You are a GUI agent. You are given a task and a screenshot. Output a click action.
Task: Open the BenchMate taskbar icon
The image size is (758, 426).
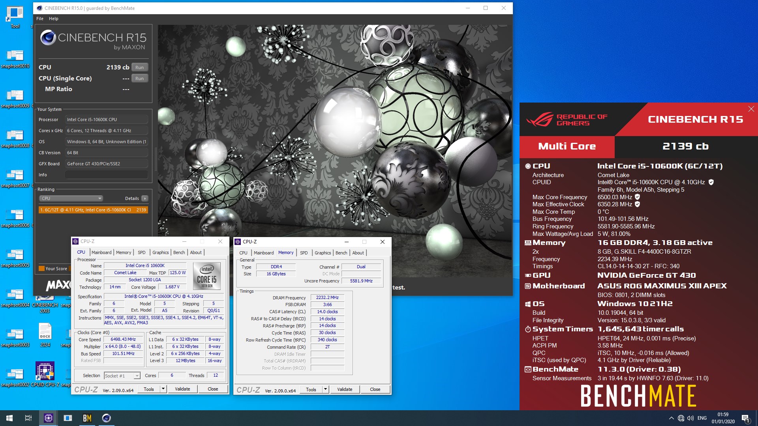tap(87, 418)
